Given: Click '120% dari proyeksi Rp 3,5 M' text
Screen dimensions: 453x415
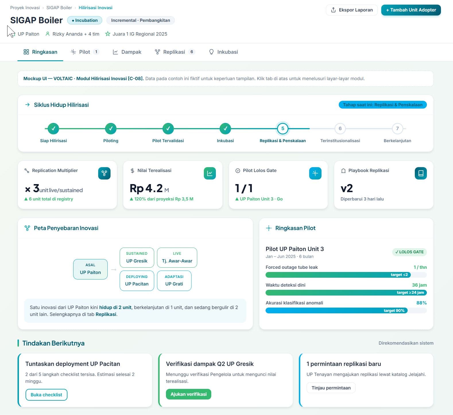Looking at the screenshot, I should 164,199.
